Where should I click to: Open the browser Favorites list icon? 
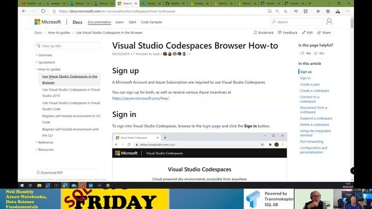[x=318, y=11]
